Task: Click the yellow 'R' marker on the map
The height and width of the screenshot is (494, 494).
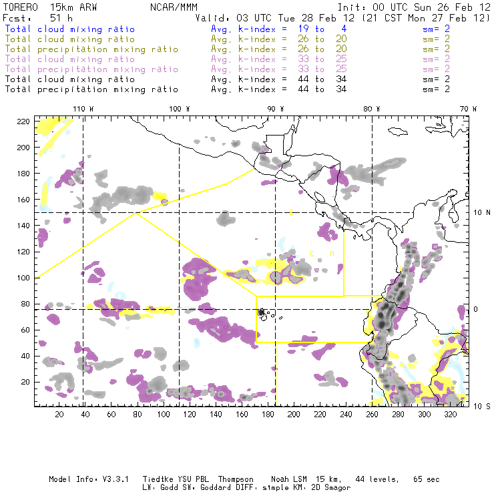Action: coord(332,254)
